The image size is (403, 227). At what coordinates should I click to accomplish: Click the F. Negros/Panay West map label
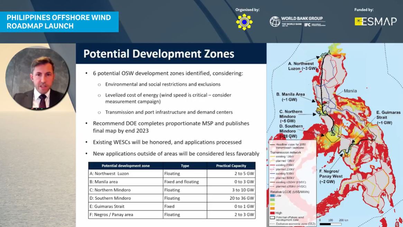pyautogui.click(x=331, y=177)
